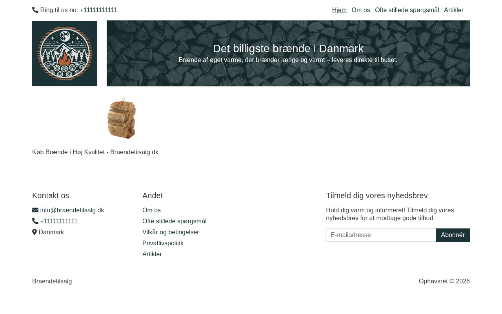Open the Hjem menu item
This screenshot has width=502, height=314.
point(339,10)
